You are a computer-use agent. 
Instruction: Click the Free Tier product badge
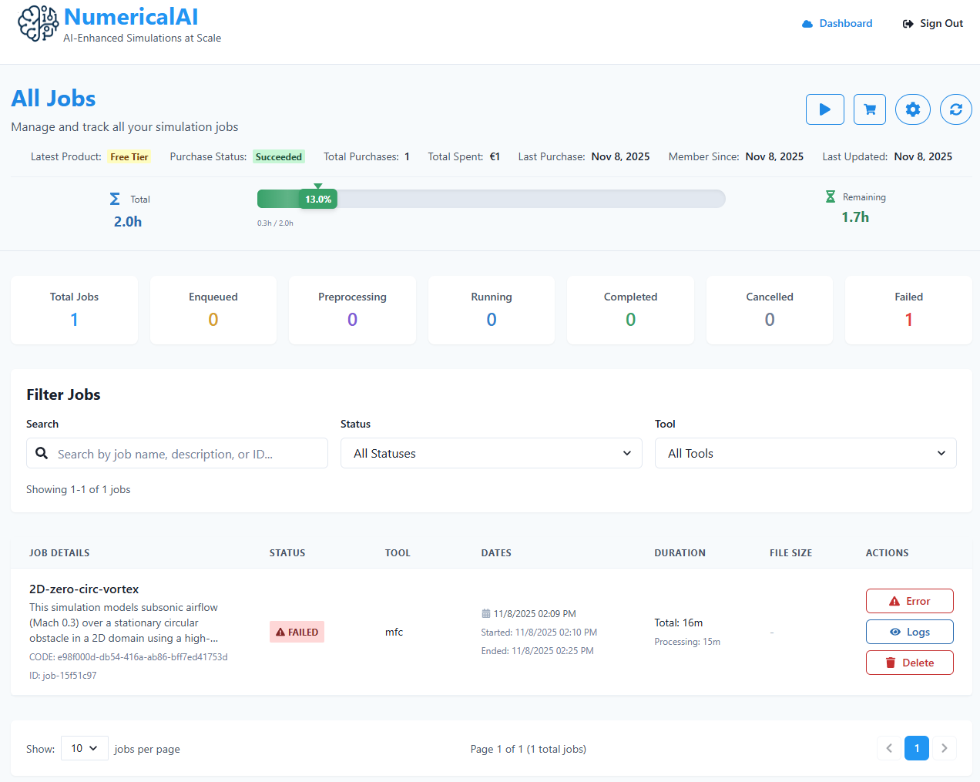coord(129,156)
